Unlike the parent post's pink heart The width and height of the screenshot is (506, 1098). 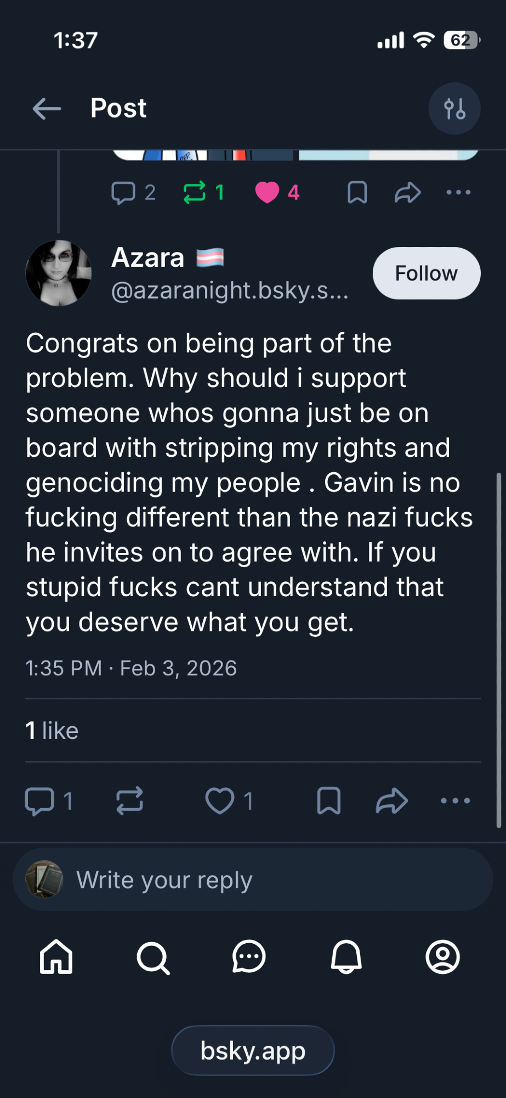[268, 193]
